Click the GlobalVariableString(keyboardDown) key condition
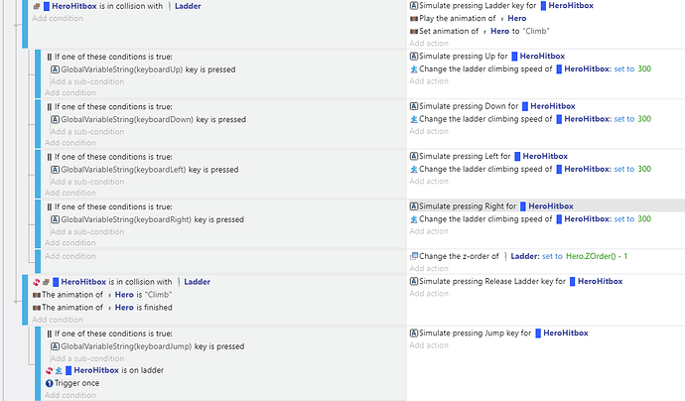The width and height of the screenshot is (685, 401). [149, 120]
